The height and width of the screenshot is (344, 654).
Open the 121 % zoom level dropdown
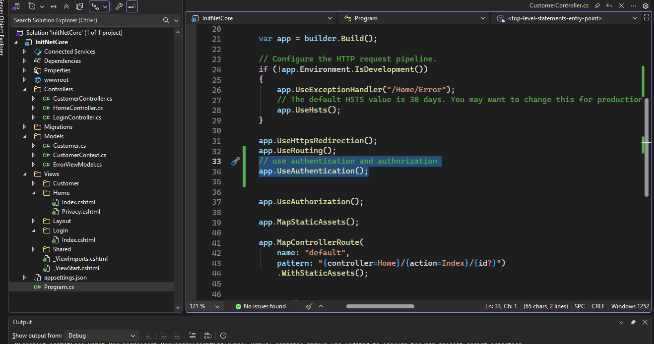coord(204,306)
